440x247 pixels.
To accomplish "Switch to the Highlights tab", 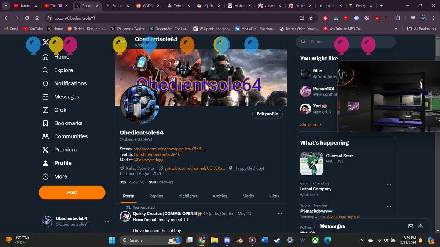I will point(188,196).
